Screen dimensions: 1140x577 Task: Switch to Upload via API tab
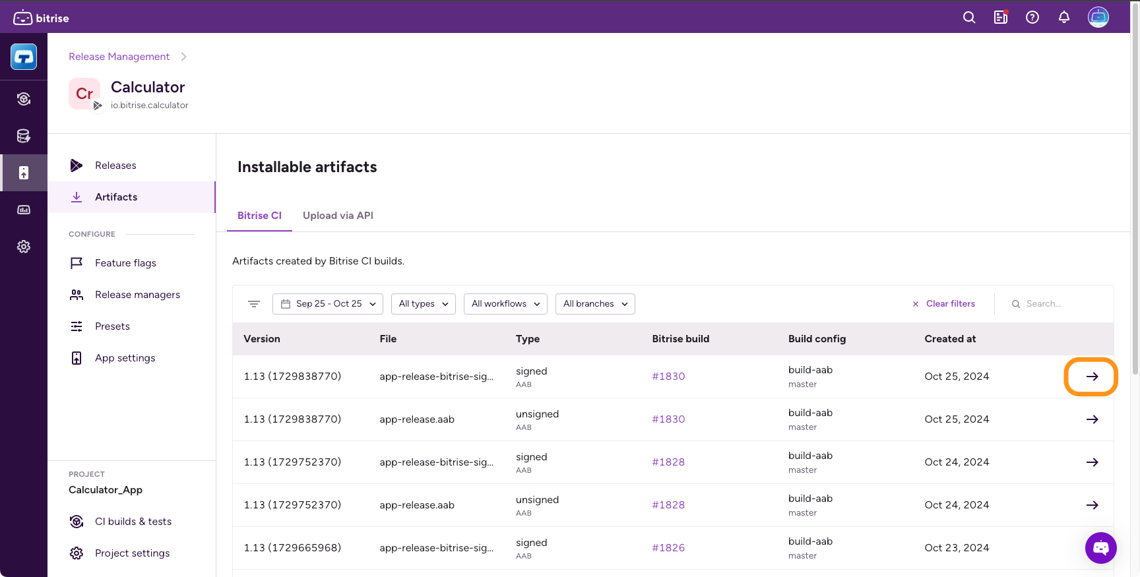click(x=338, y=216)
